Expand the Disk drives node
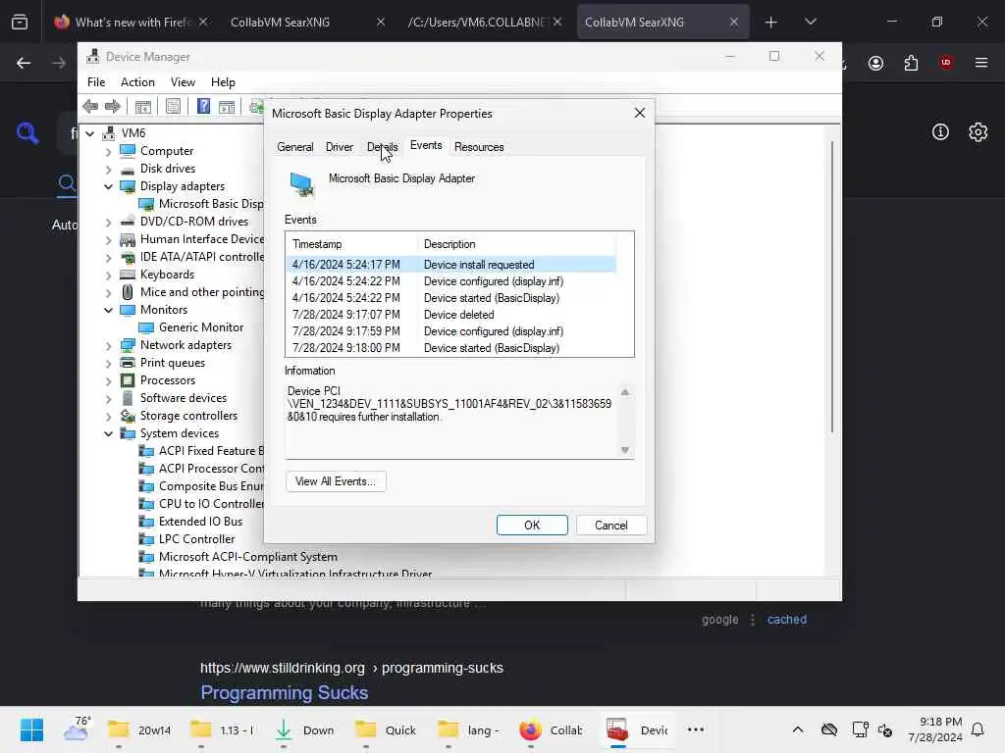1005x753 pixels. [108, 170]
